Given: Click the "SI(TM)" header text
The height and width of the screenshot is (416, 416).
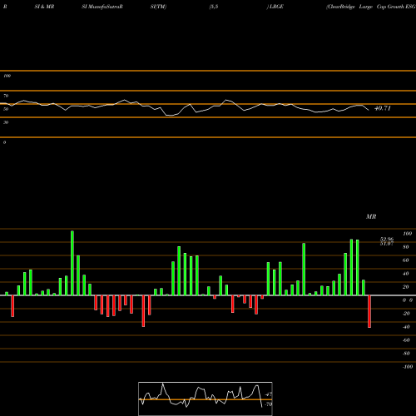Looking at the screenshot, I should 158,7.
